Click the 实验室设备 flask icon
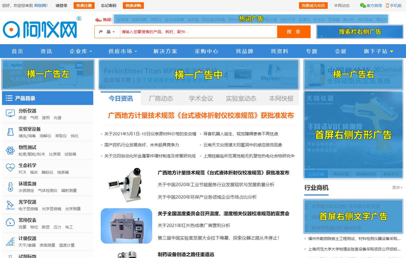406x258 pixels. 10,132
